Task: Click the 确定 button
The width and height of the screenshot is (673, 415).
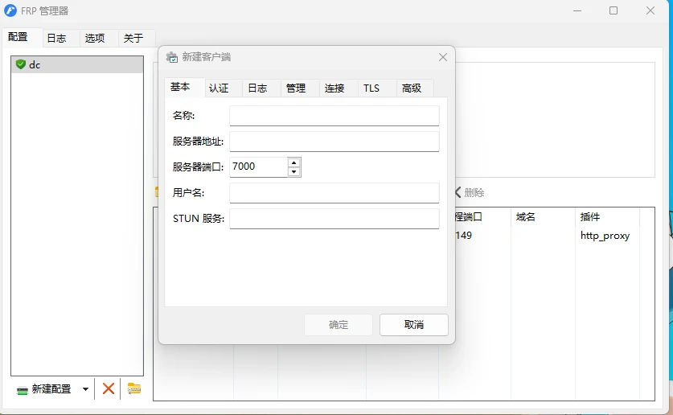Action: (x=339, y=325)
